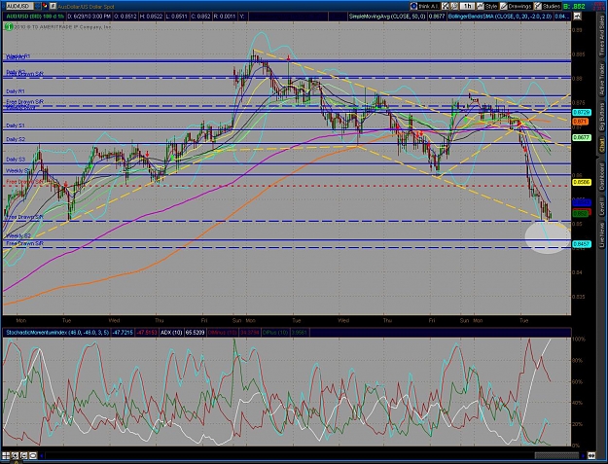Click the 0.8729 cyan price bubble

pos(582,113)
